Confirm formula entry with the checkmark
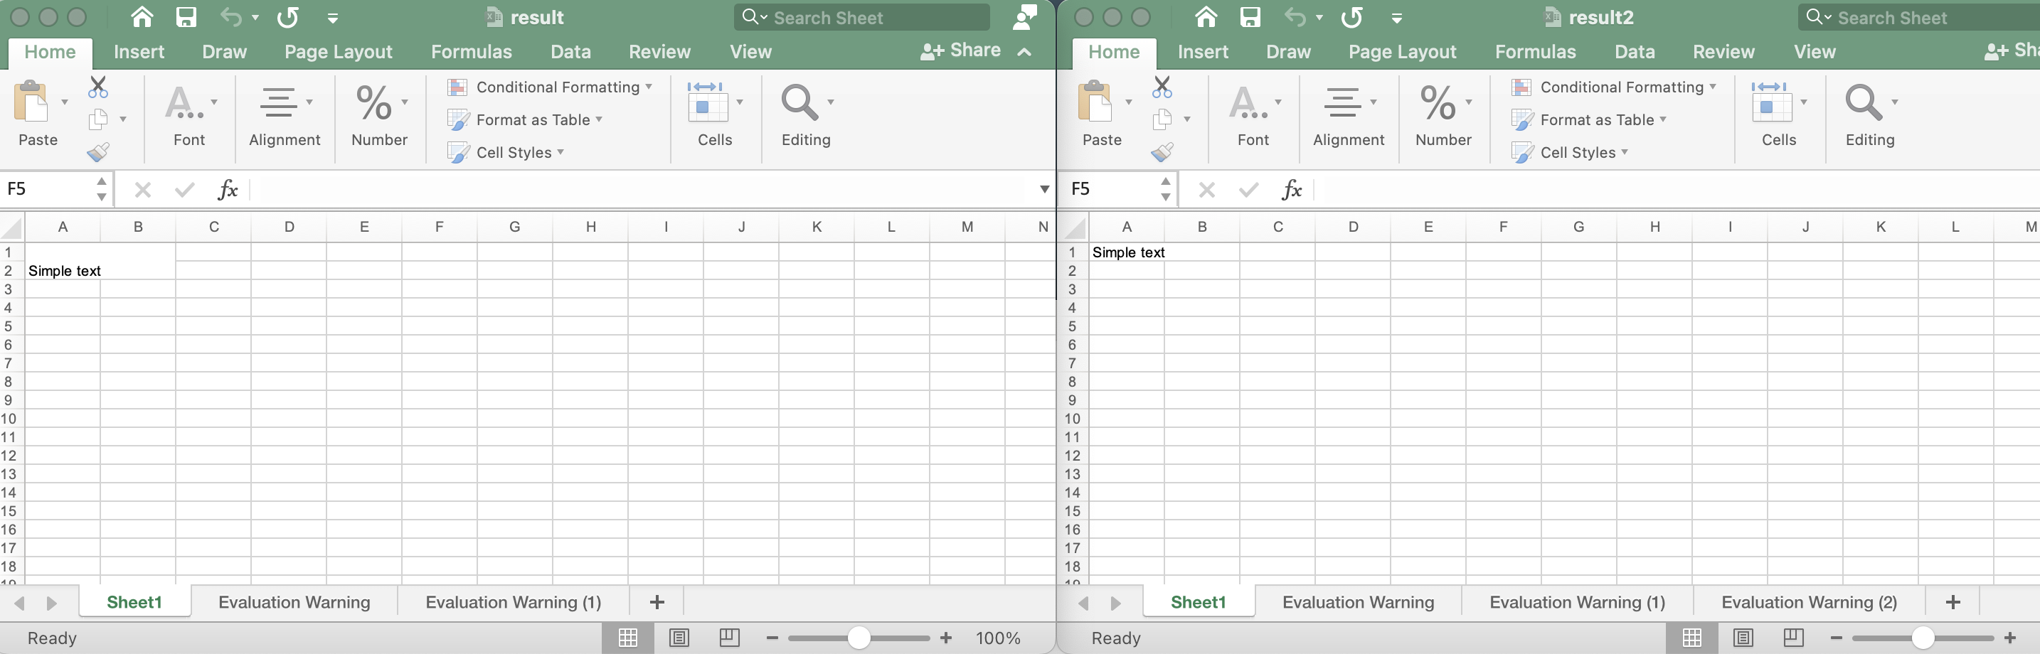 coord(184,189)
